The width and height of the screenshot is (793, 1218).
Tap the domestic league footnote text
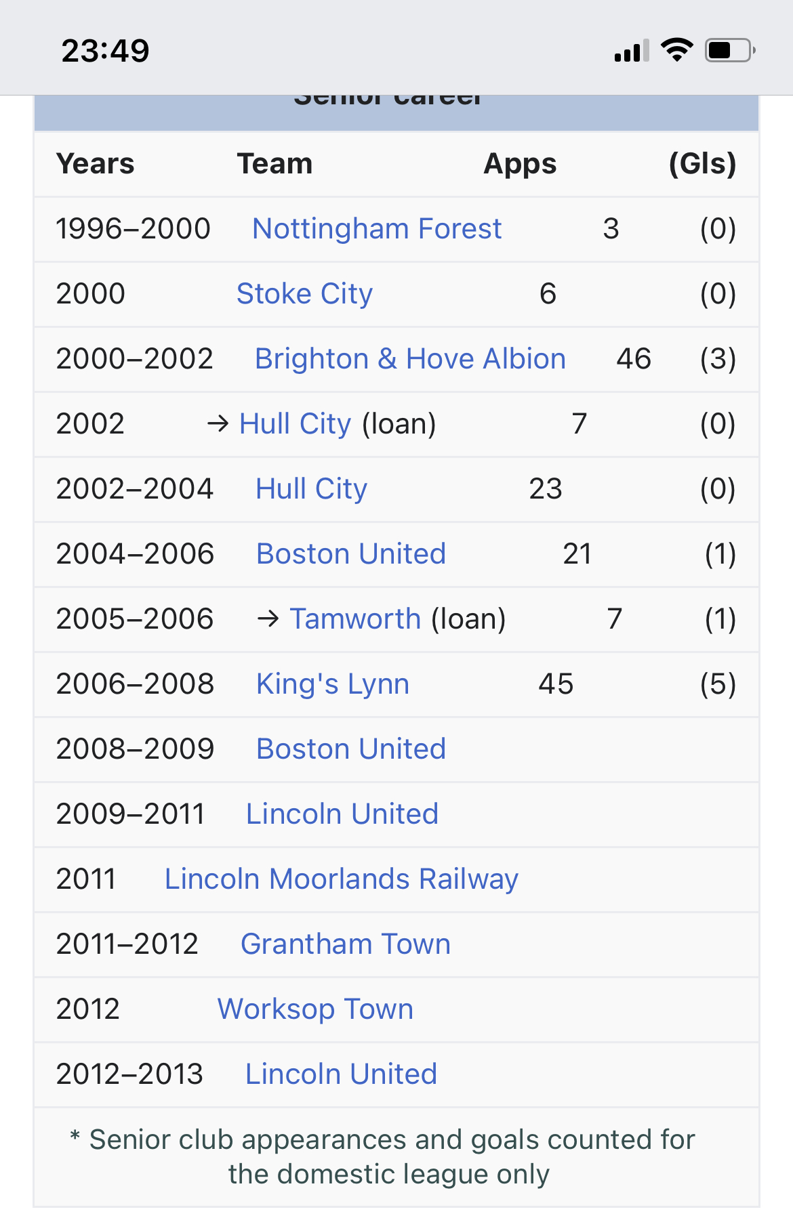pos(389,1157)
